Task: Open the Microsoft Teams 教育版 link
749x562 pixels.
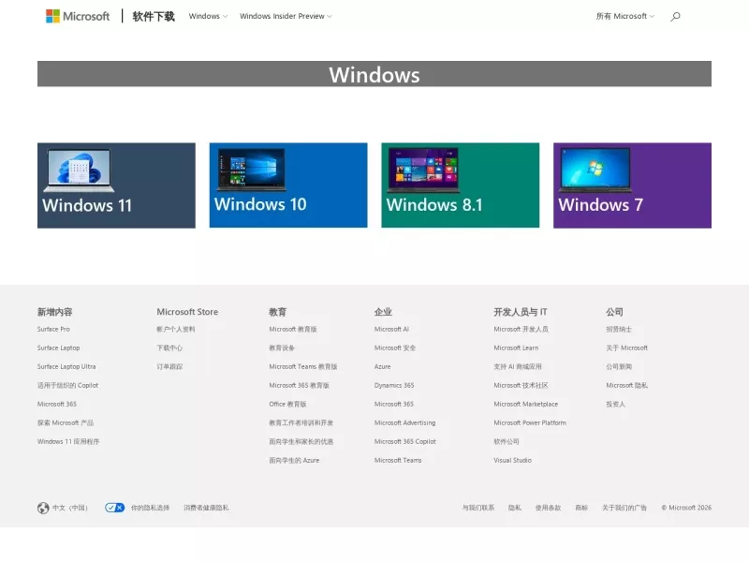Action: click(302, 366)
